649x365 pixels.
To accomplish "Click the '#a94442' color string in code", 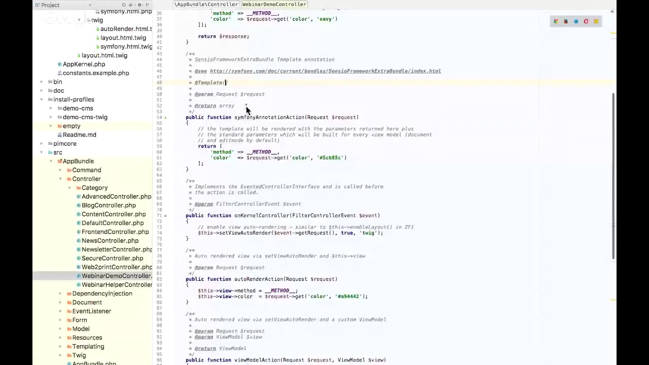I will click(x=349, y=297).
